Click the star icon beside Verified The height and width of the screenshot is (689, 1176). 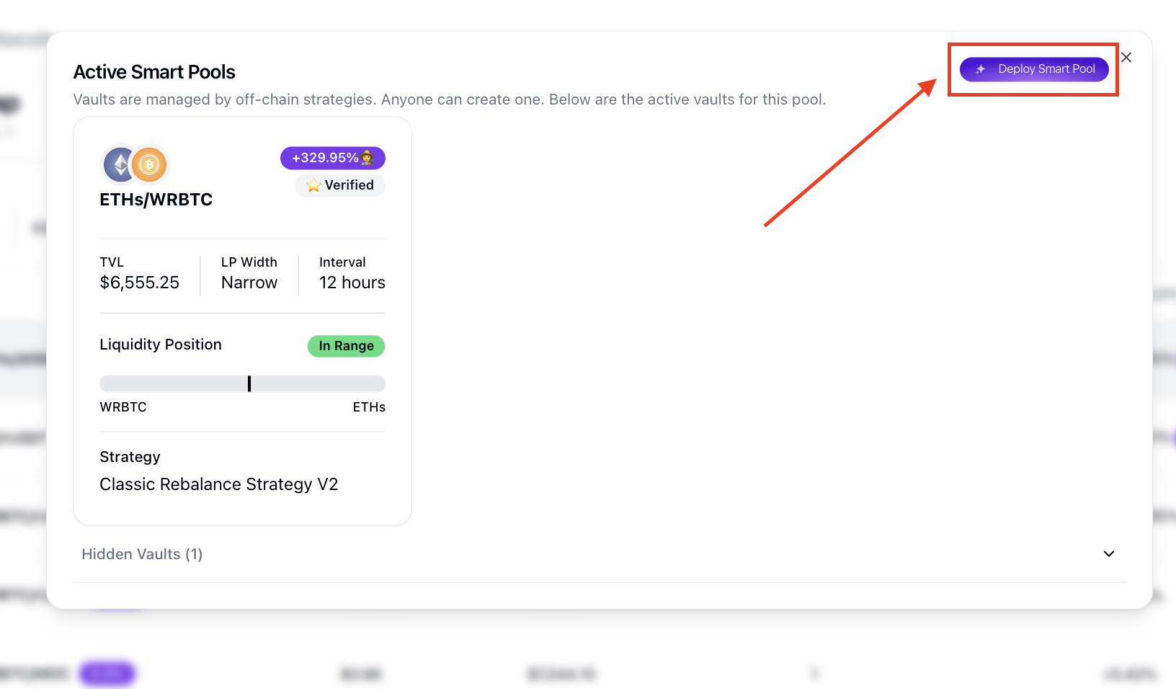click(313, 186)
